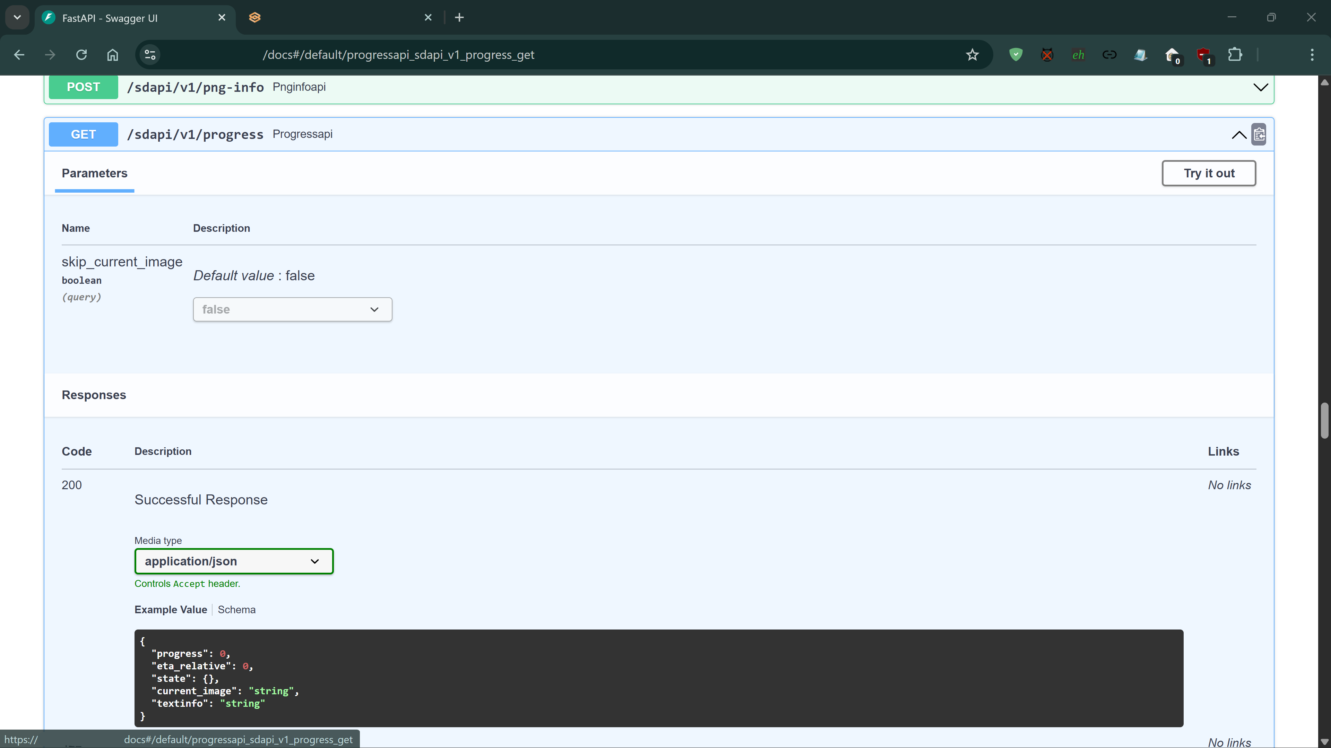Open the Extensions puzzle-piece menu
The width and height of the screenshot is (1331, 748).
[x=1235, y=55]
